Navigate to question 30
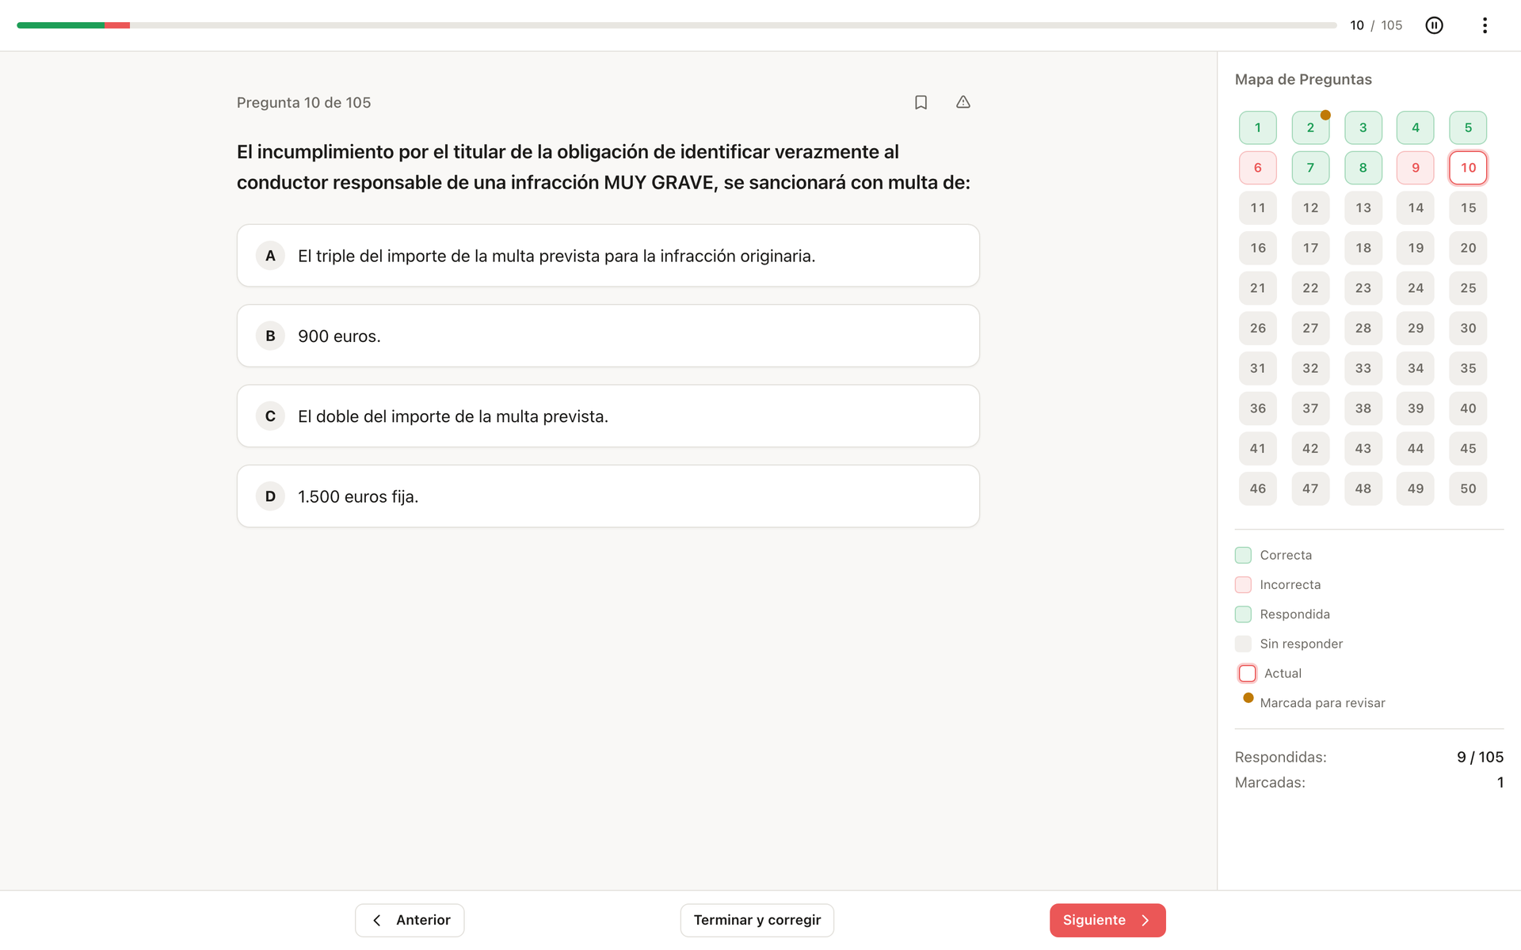Screen dimensions: 1521x950 click(1468, 328)
